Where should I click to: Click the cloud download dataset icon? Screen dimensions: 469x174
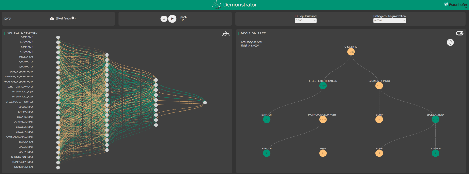click(52, 18)
